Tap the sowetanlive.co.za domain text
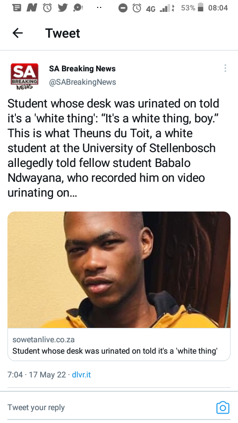 point(44,339)
